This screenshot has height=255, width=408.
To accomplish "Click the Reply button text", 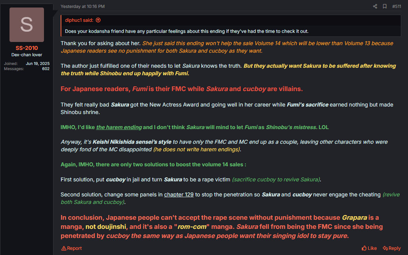I will [x=395, y=248].
